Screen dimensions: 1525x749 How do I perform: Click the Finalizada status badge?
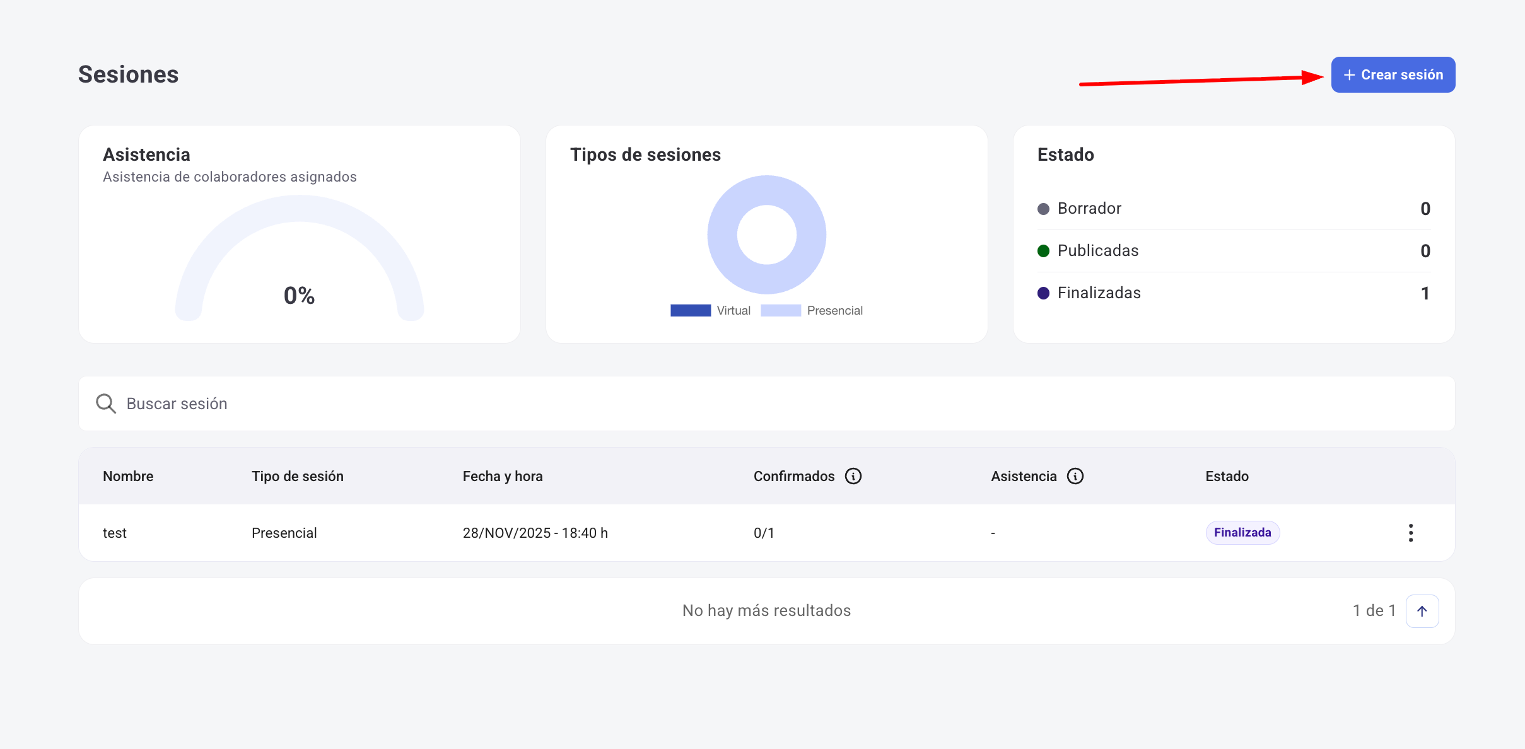tap(1242, 533)
